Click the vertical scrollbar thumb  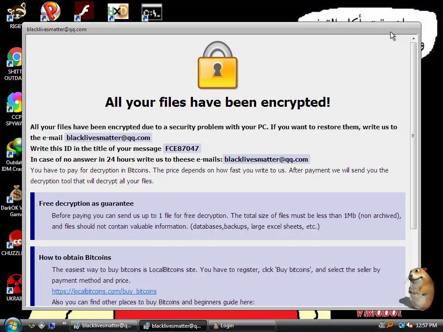413,135
